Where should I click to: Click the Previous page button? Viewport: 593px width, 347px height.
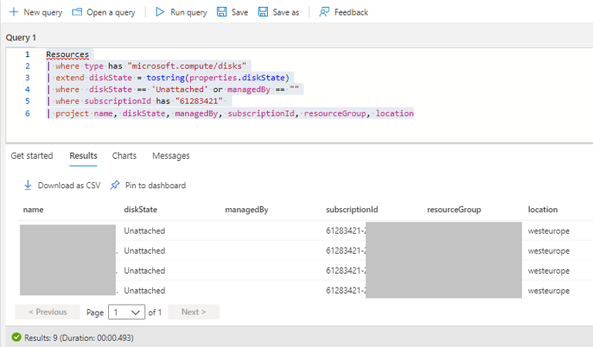[47, 312]
